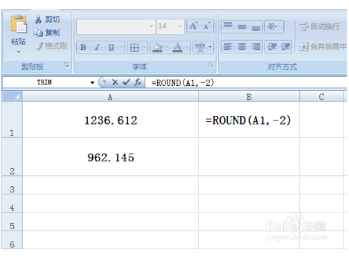Toggle Underline formatting

tap(111, 47)
